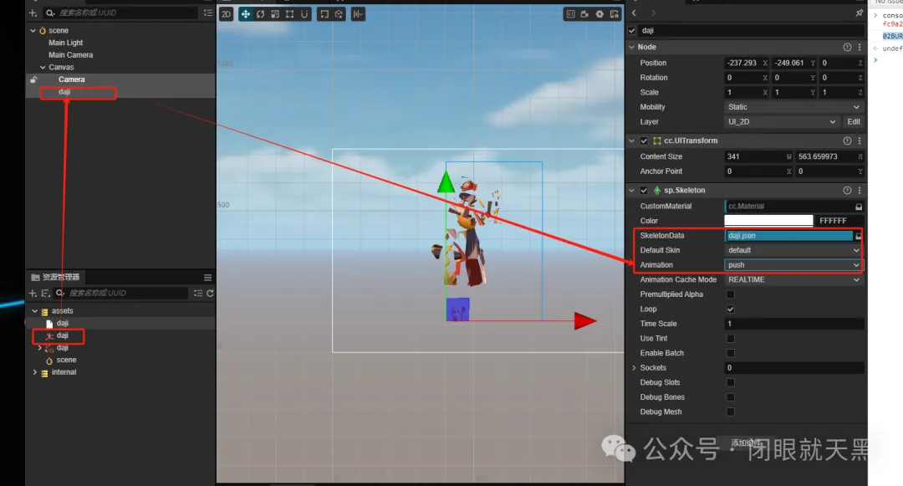Screen dimensions: 903x486
Task: Open assets search type magnifier icon
Action: click(x=59, y=293)
